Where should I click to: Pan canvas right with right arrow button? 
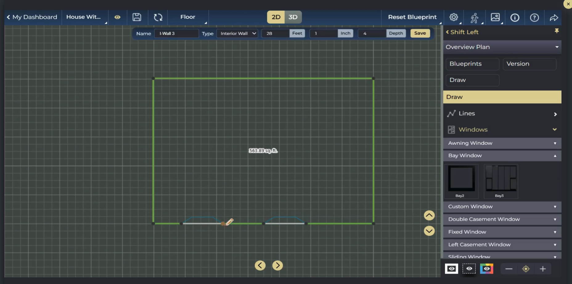coord(278,265)
